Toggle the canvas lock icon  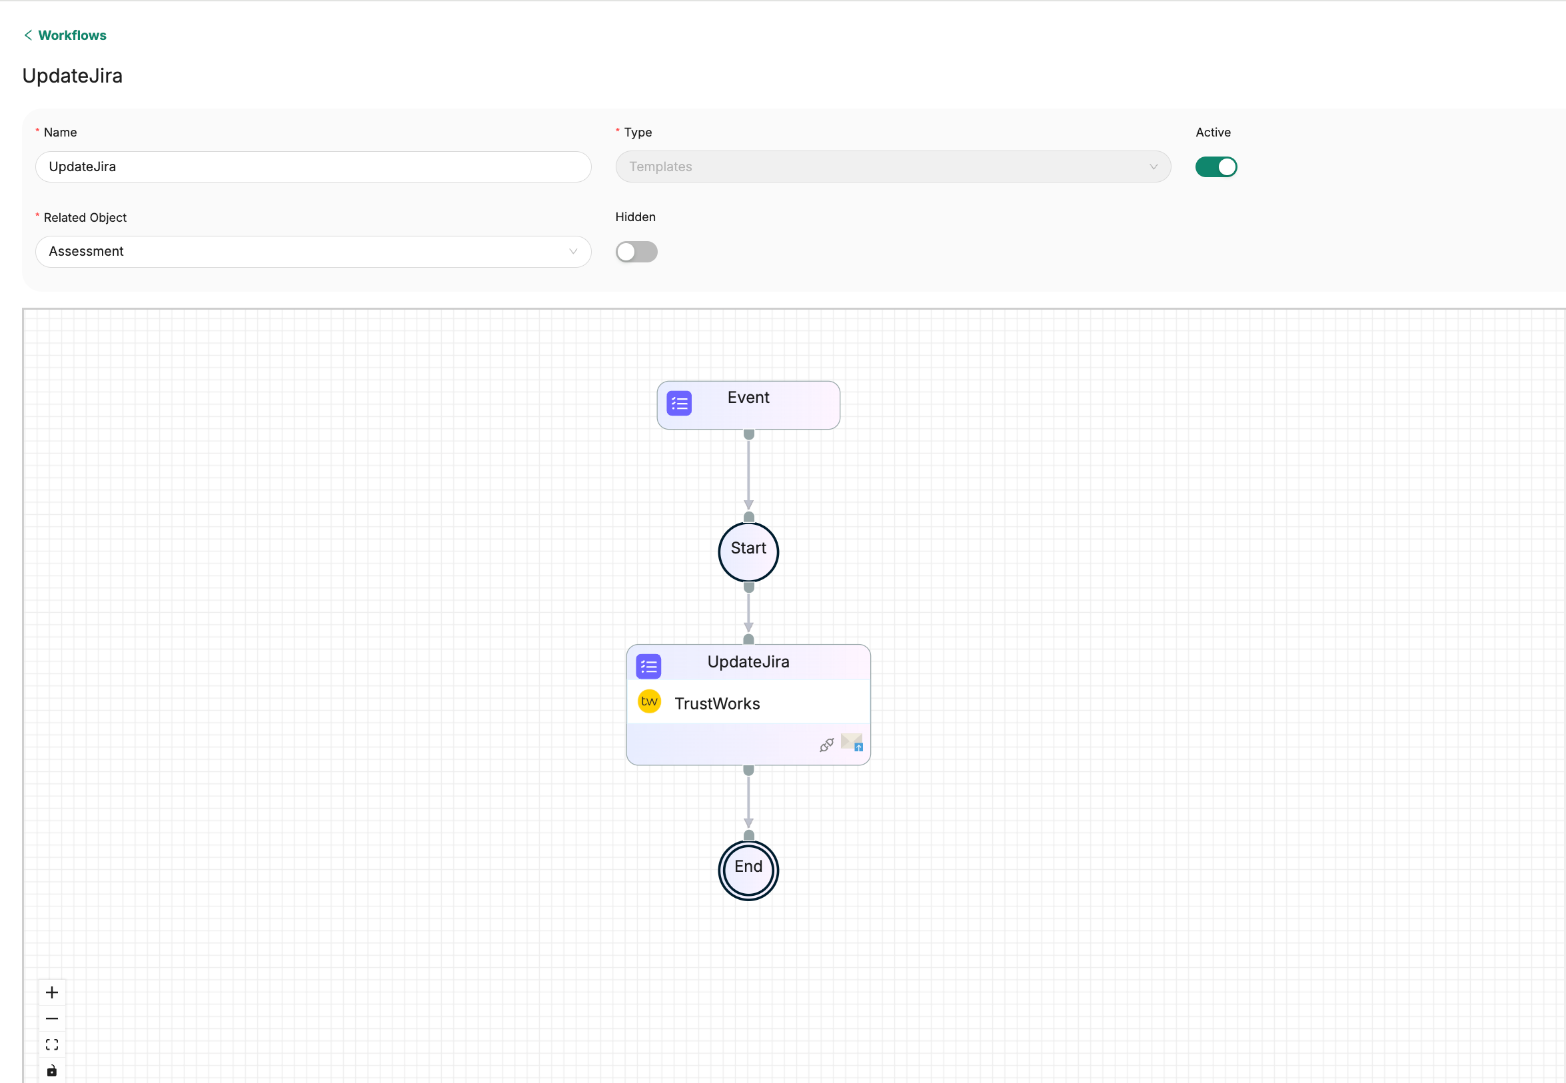tap(51, 1071)
